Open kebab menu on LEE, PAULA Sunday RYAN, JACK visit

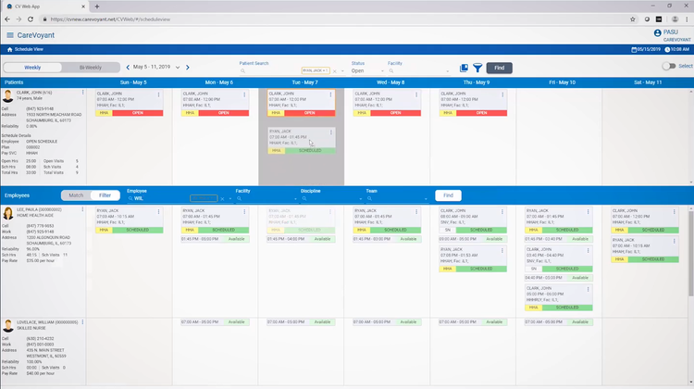[x=158, y=212]
